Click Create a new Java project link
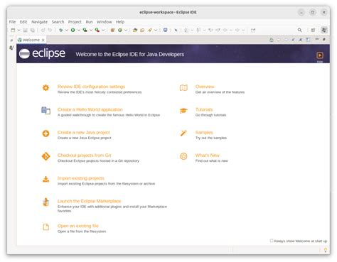The height and width of the screenshot is (262, 337). (x=84, y=132)
